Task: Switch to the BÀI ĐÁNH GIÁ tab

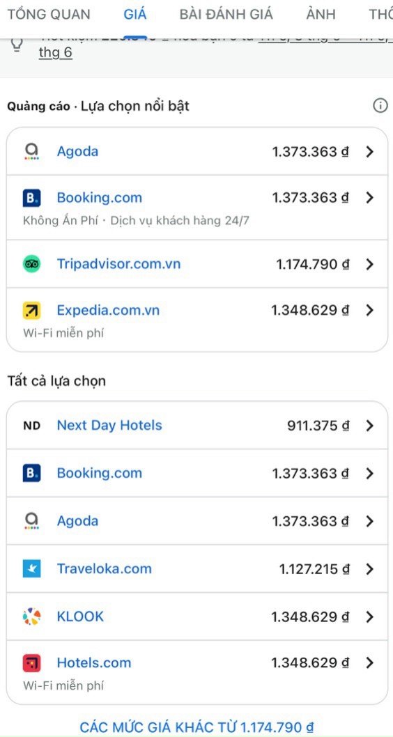Action: tap(226, 14)
